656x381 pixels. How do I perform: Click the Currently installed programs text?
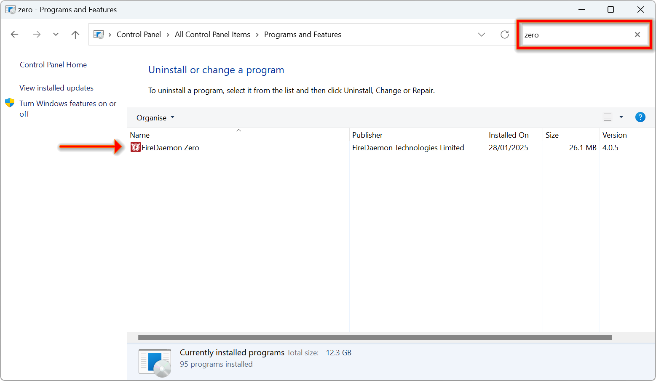pos(232,353)
